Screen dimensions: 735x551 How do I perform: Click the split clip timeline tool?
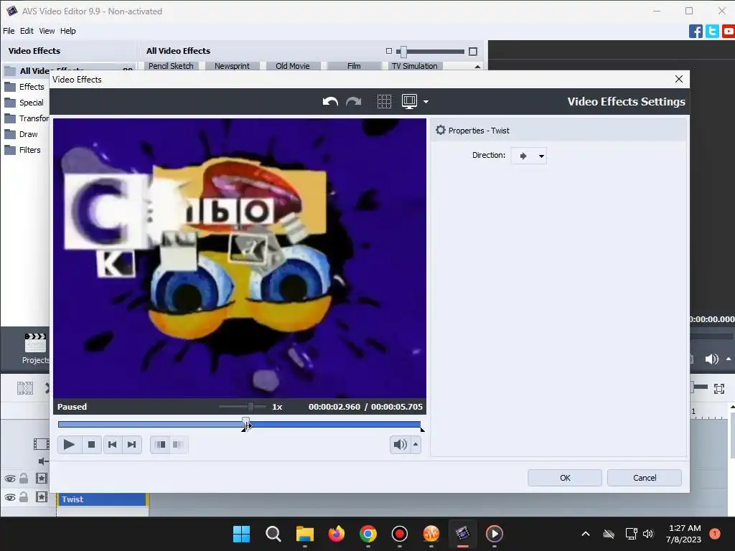25,388
